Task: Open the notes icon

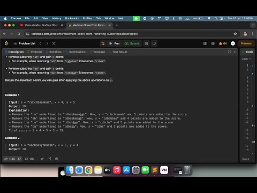Action: (154, 43)
